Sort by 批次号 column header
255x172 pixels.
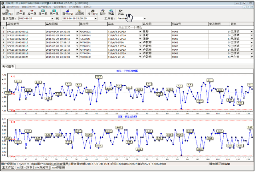[x=93, y=24]
